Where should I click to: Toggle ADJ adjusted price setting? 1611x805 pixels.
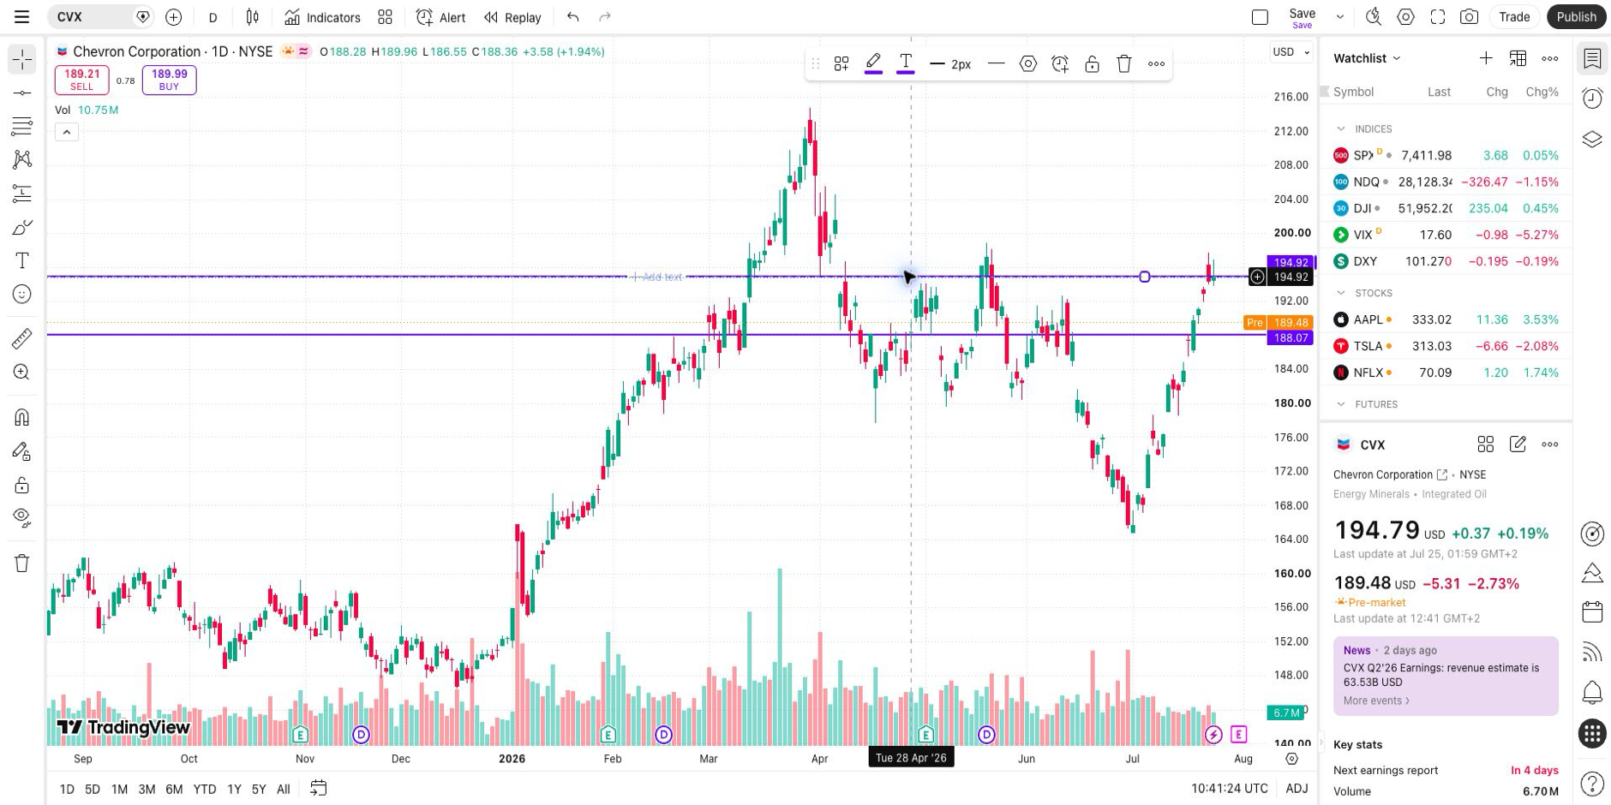coord(1297,789)
